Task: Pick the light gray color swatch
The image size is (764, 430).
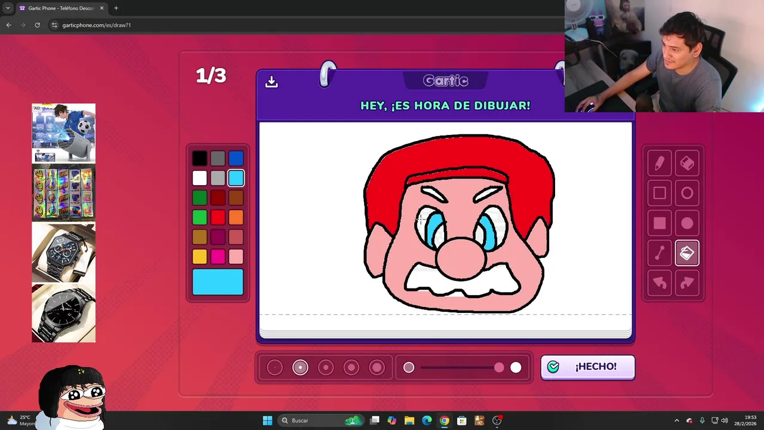Action: 218,178
